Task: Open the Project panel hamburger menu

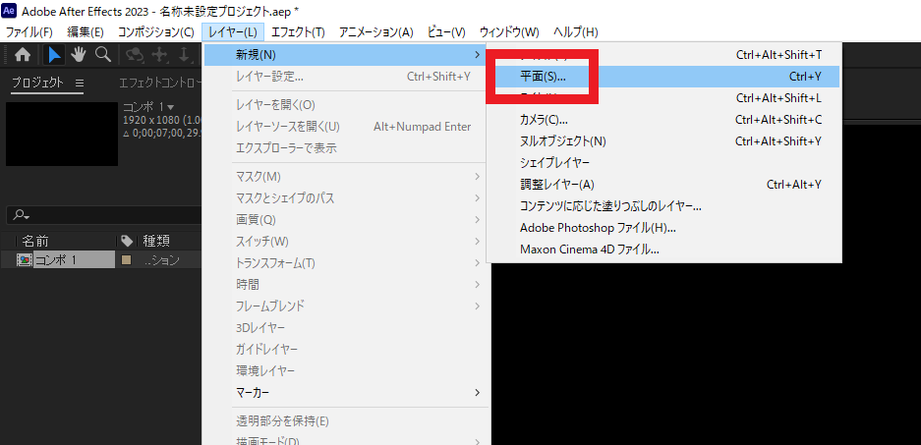Action: click(80, 83)
